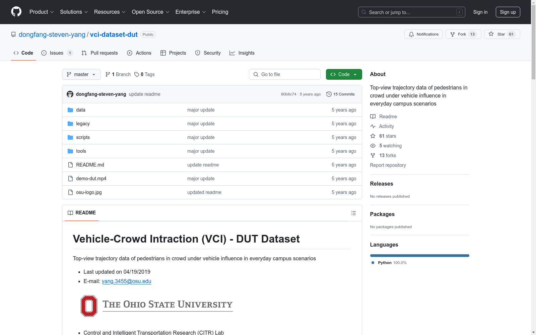The height and width of the screenshot is (335, 536).
Task: Click the Go to file search field
Action: click(285, 74)
